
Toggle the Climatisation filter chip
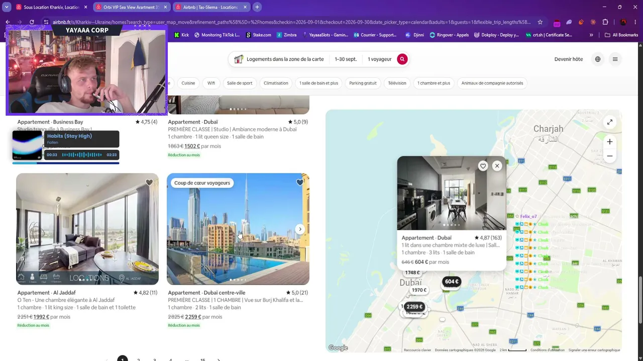(276, 83)
